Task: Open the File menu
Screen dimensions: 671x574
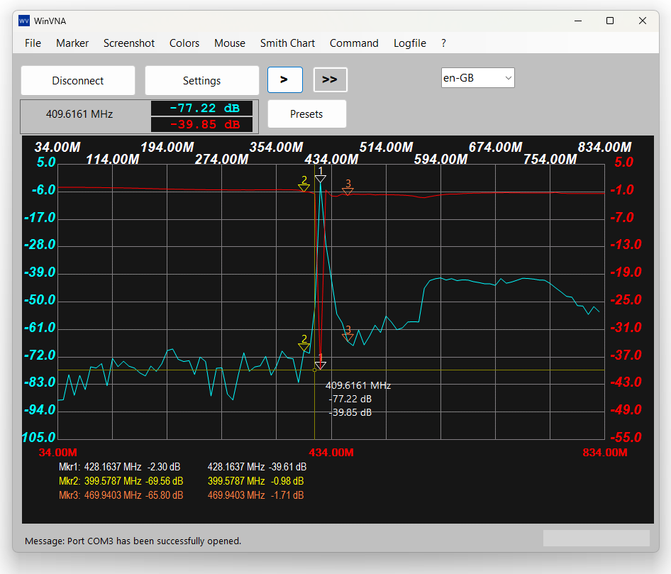Action: click(x=33, y=43)
